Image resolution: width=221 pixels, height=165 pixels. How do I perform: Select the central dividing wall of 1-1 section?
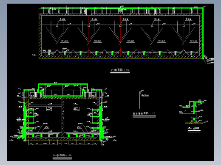click(63, 118)
